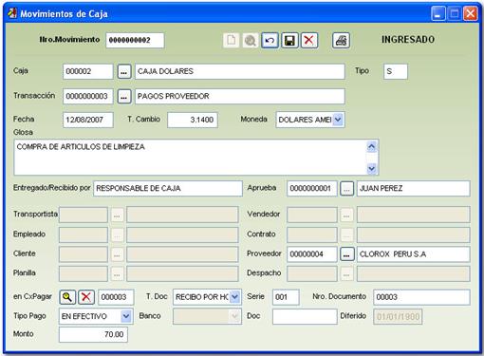Open the Proveedor lookup ellipsis button
Viewport: 484px width, 356px height.
coord(346,254)
